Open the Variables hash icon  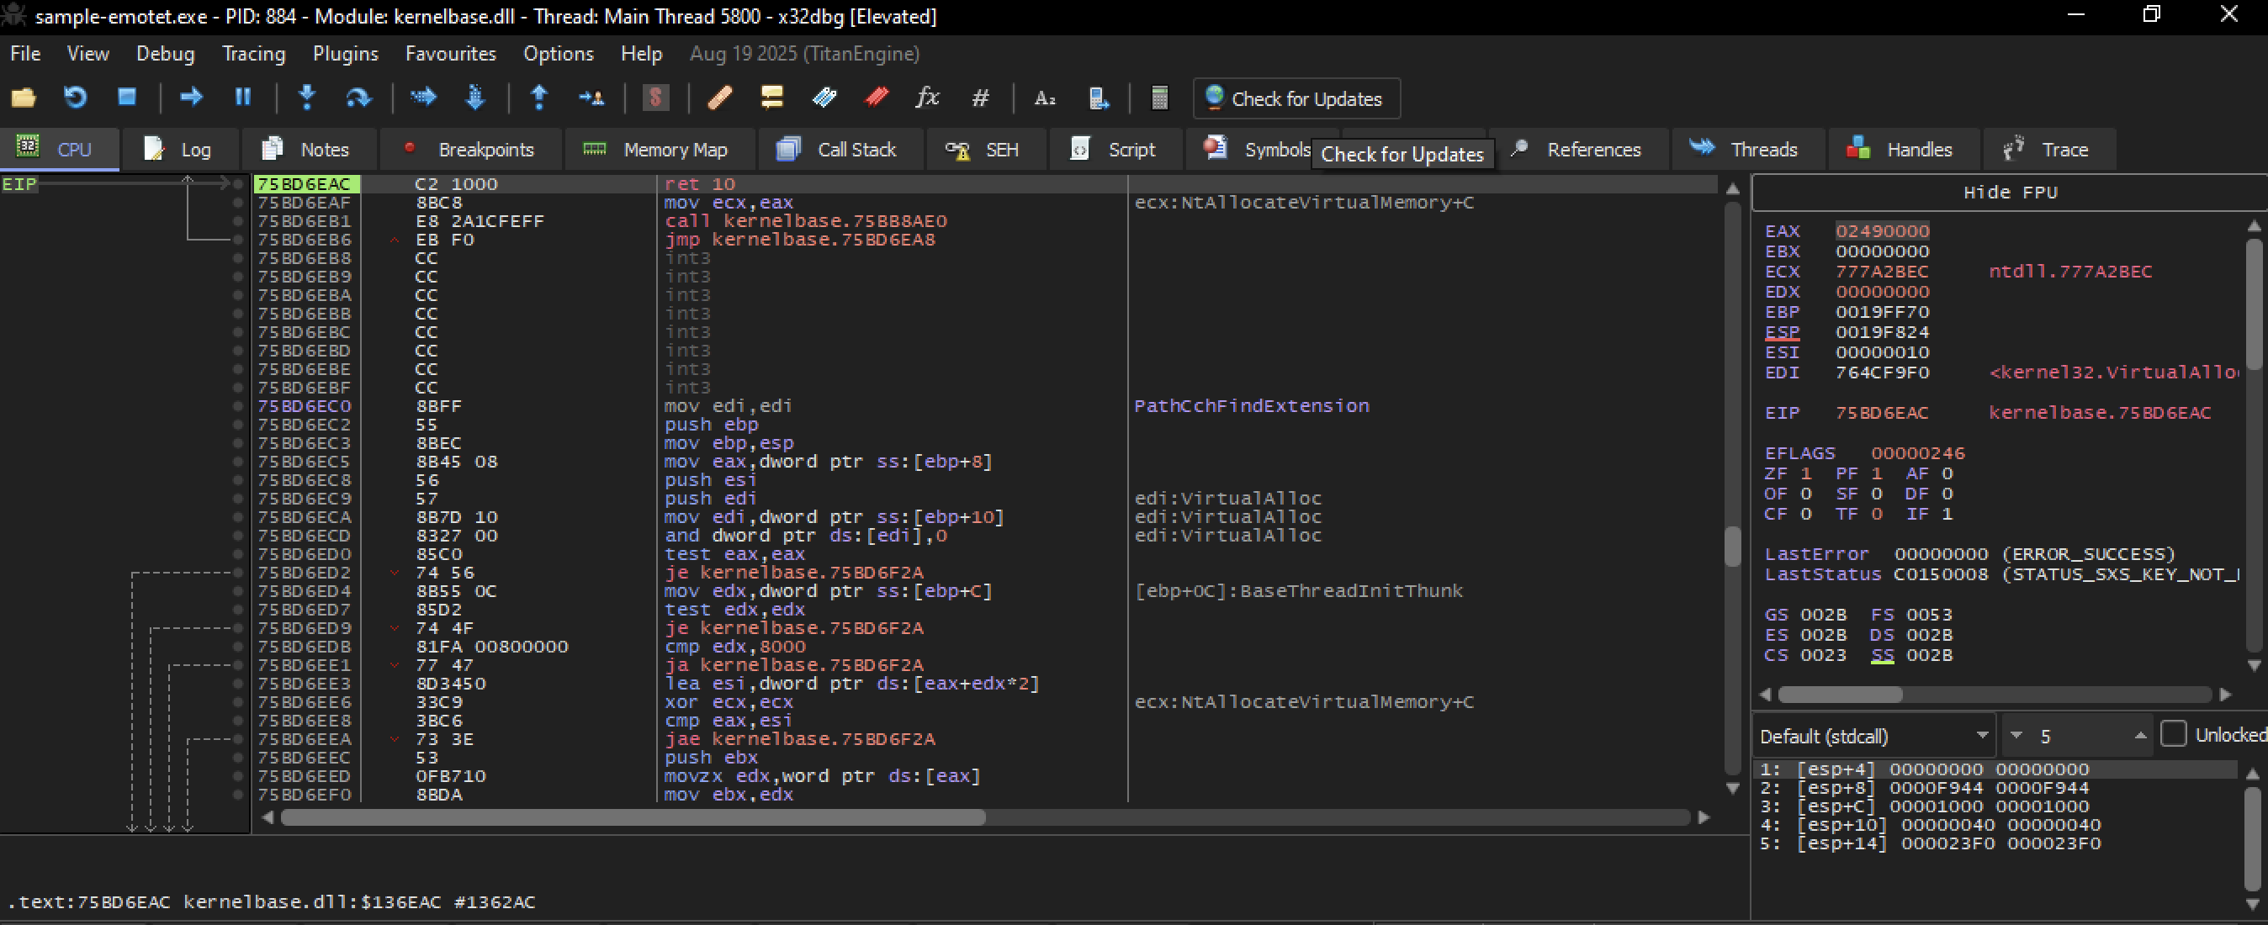(980, 98)
